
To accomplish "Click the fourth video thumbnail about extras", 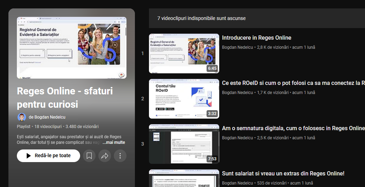I will [x=184, y=179].
